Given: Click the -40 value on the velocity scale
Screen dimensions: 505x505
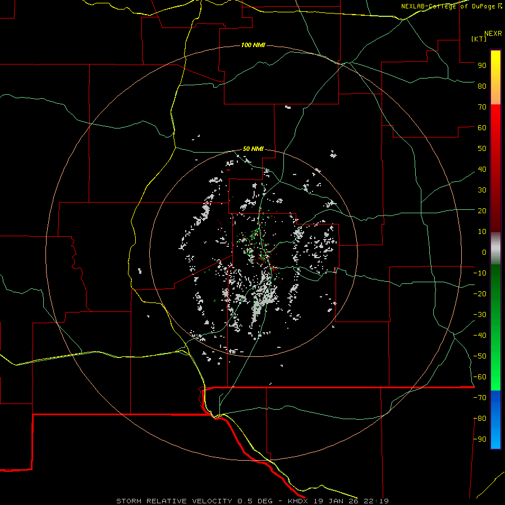Looking at the screenshot, I should (x=480, y=336).
